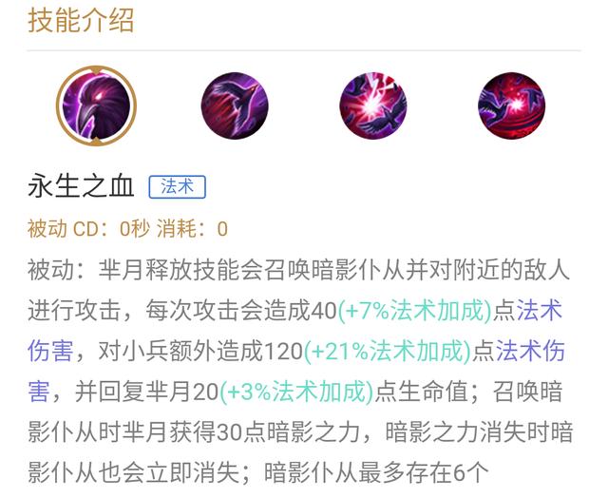Tap the blue 法术 type tag
Viewport: 608px width, 498px height.
coord(178,187)
